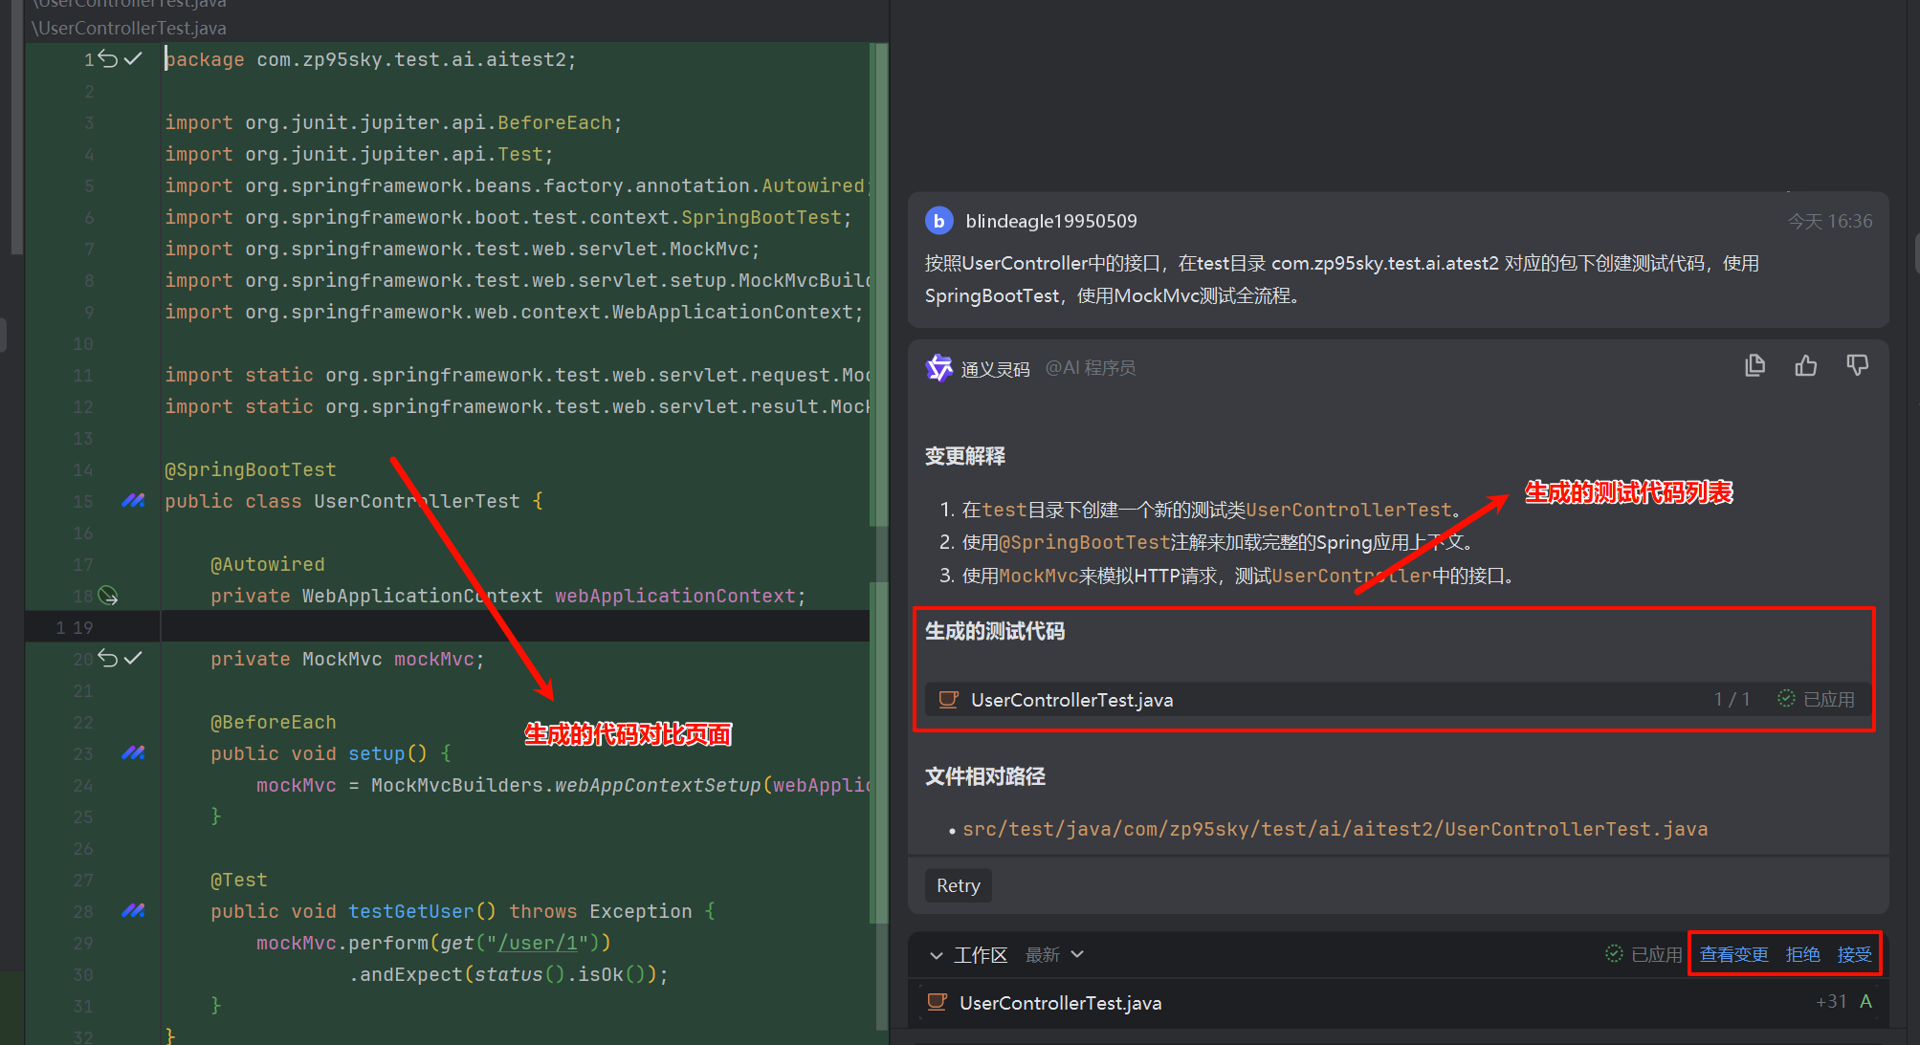Open the 最新 dropdown
1920x1045 pixels.
[x=1053, y=954]
